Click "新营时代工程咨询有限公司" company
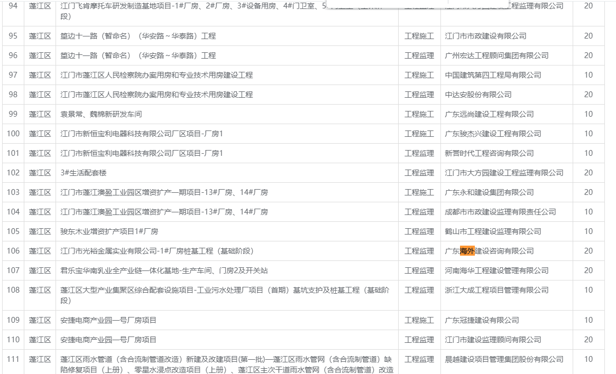Screen dimensions: 616x374 (x=489, y=153)
